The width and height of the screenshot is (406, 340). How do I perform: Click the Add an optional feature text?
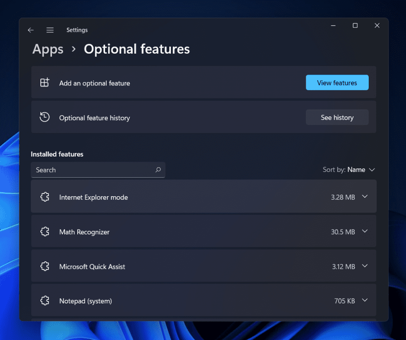[x=94, y=83]
